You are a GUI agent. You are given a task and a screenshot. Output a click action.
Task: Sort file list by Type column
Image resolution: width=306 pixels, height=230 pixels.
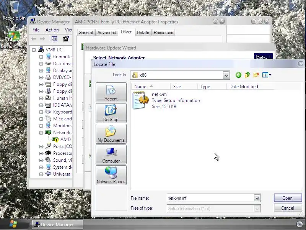point(212,87)
